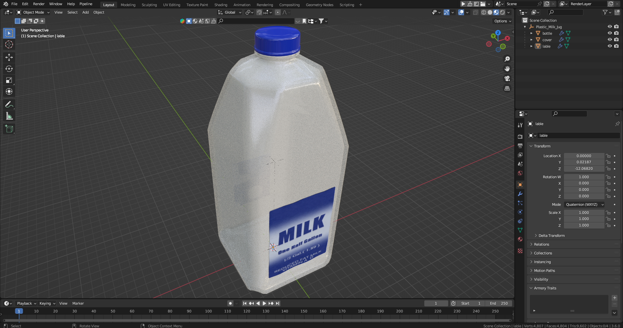This screenshot has height=328, width=623.
Task: Play the animation forward
Action: click(264, 303)
